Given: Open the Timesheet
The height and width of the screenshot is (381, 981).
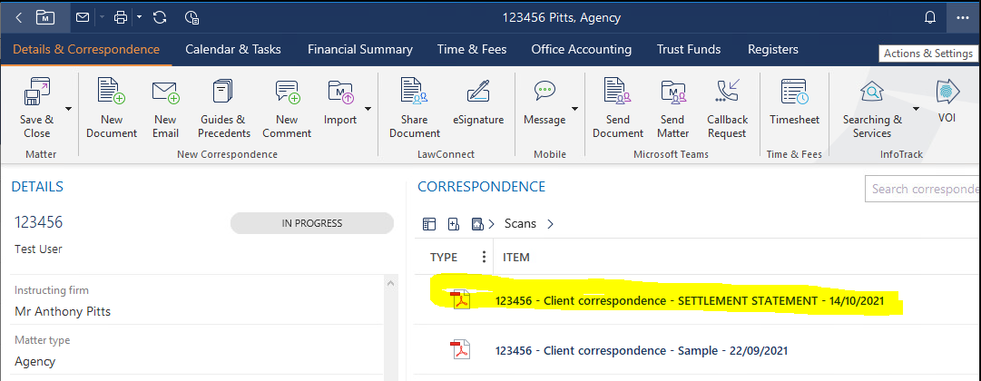Looking at the screenshot, I should [794, 92].
